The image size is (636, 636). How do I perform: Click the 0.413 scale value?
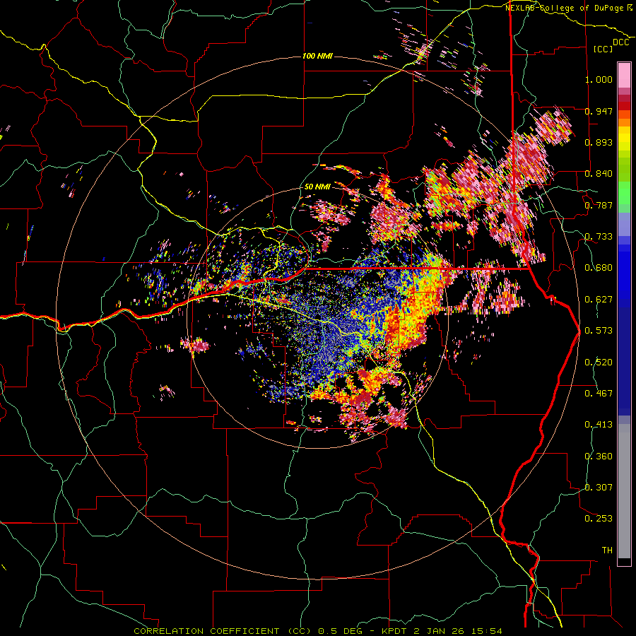(599, 425)
